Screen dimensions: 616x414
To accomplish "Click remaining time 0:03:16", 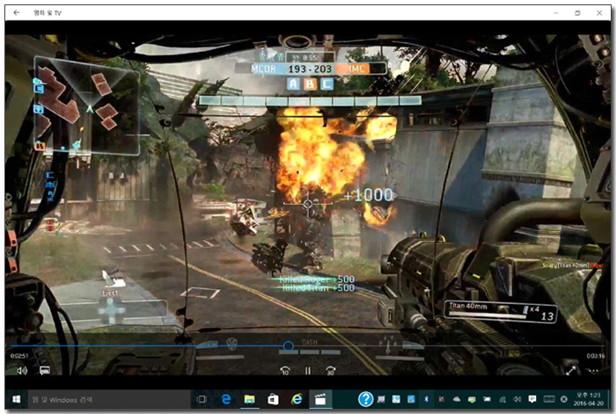I will [596, 356].
